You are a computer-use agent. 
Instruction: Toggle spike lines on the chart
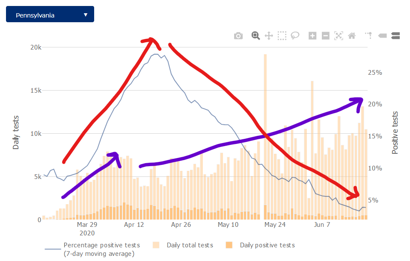[369, 36]
